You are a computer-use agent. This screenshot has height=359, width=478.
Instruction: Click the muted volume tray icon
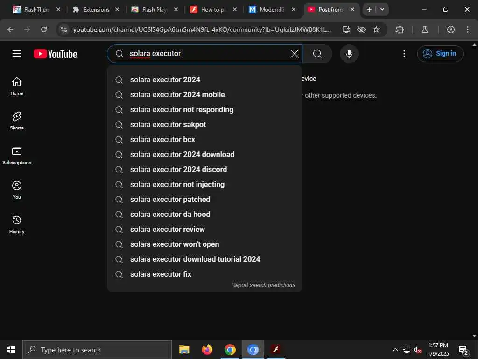[x=417, y=350]
